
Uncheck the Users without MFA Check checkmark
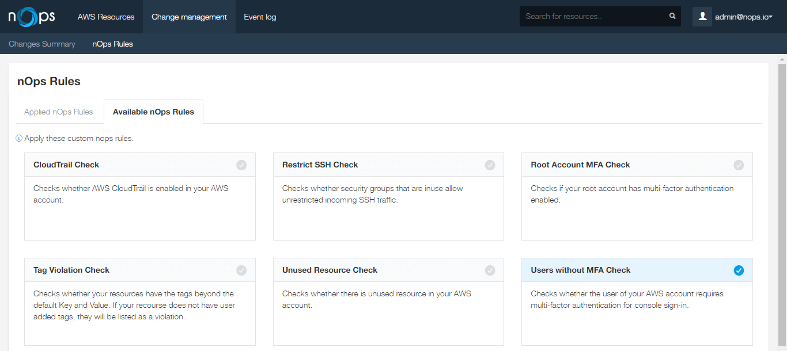(739, 270)
